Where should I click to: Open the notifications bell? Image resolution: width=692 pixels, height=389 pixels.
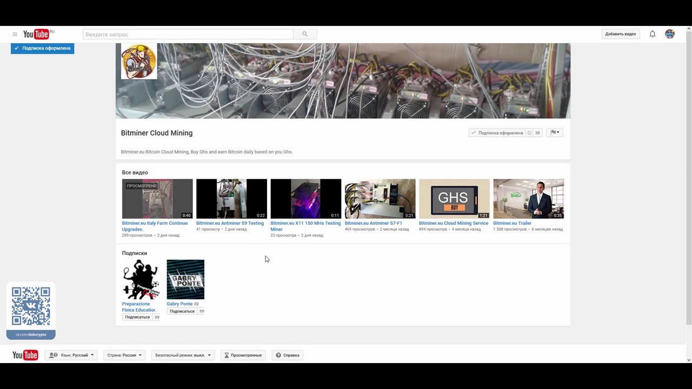[x=653, y=34]
